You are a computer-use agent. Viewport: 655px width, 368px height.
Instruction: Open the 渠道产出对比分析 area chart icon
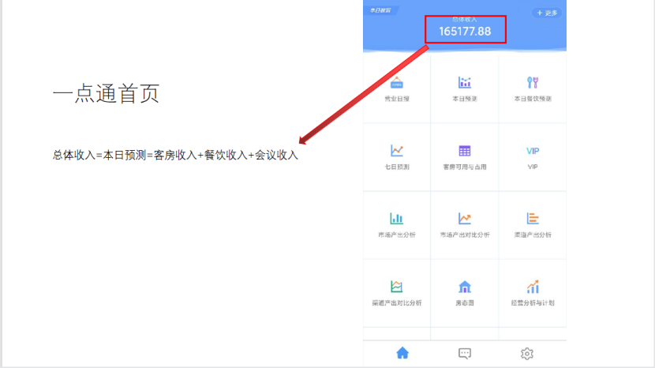tap(396, 287)
